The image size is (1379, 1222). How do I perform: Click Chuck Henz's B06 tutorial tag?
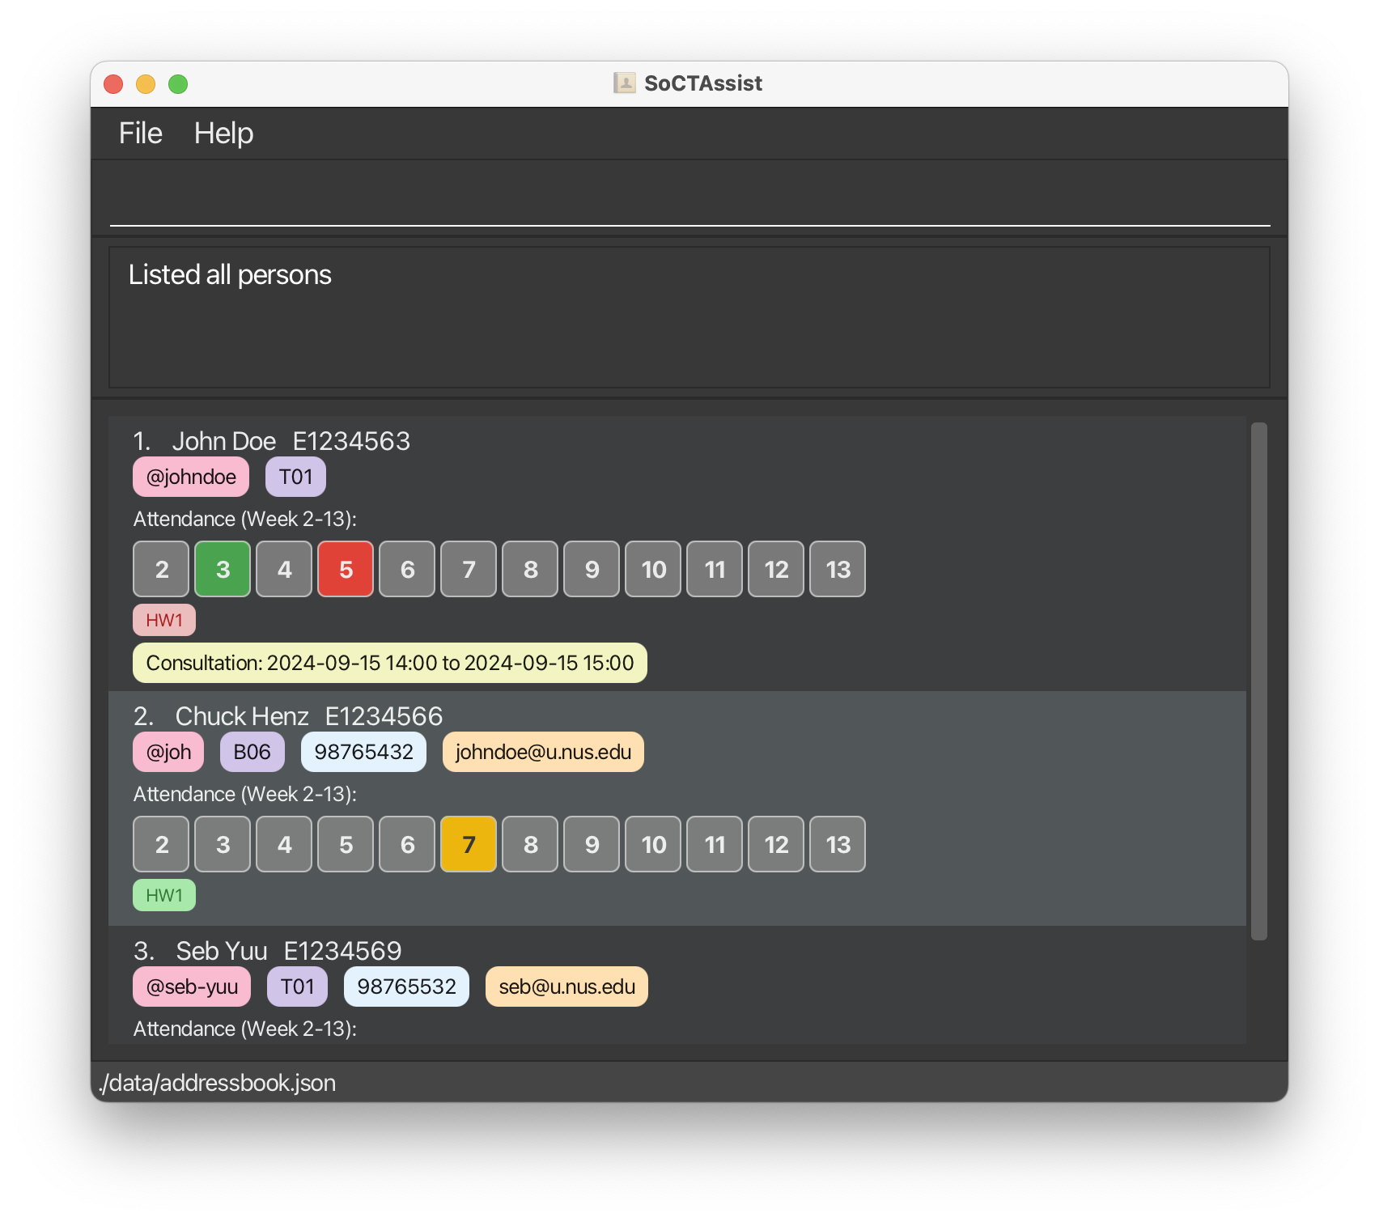click(x=252, y=752)
